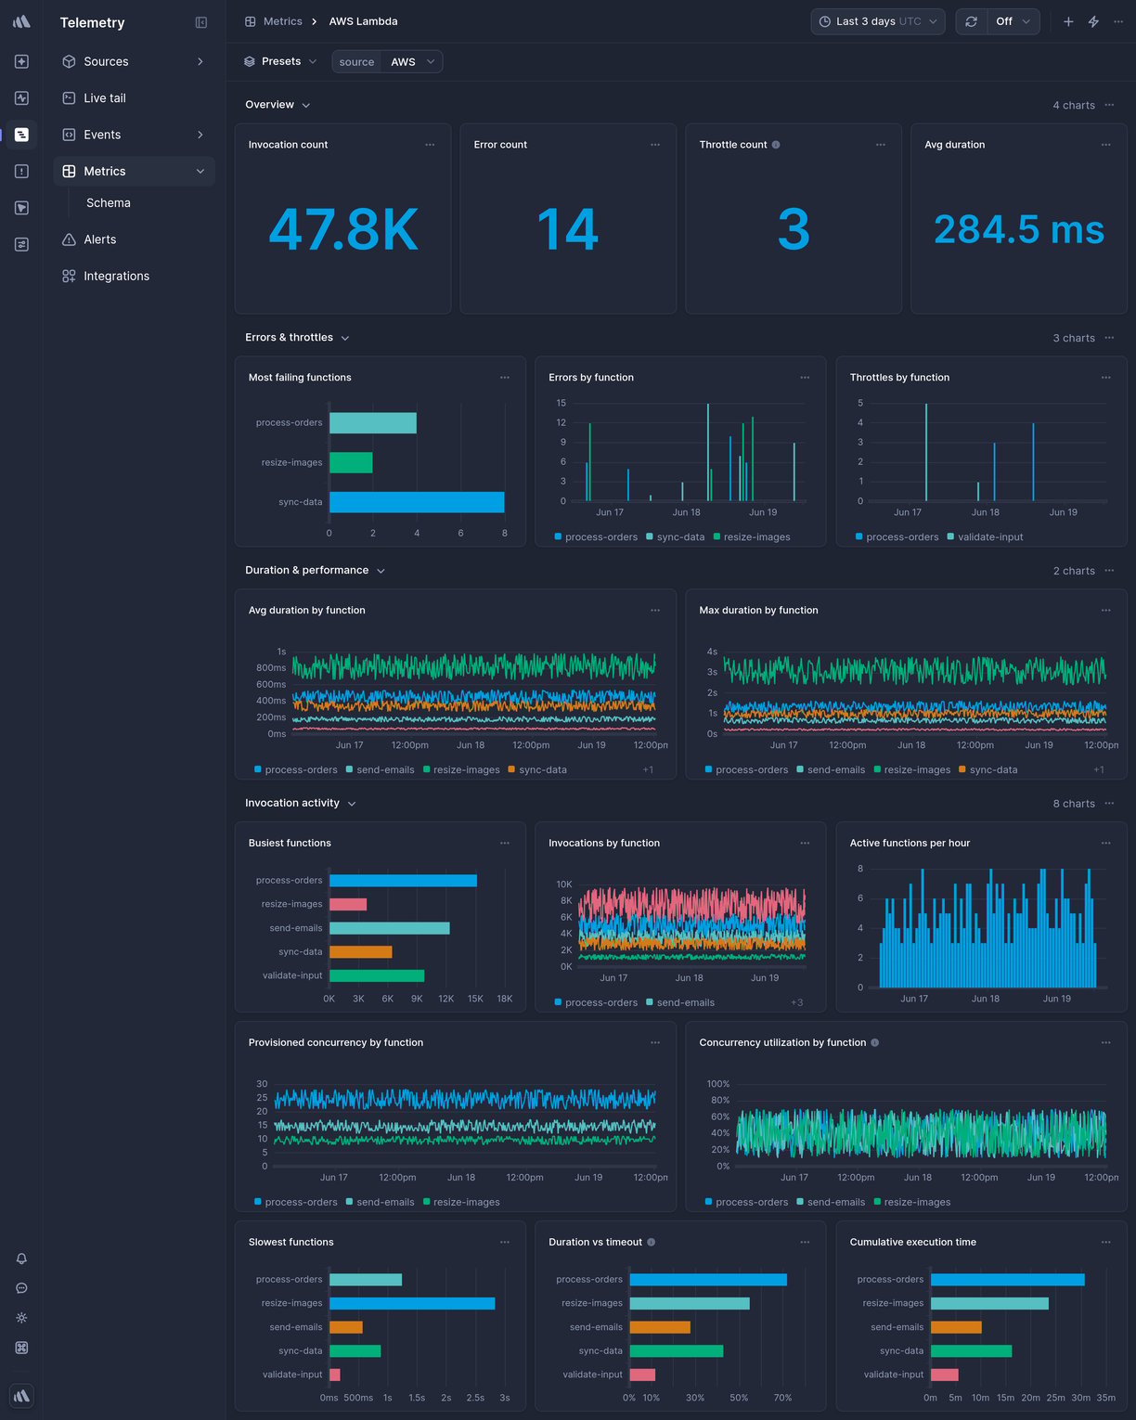Open the Invocation count card options menu
Viewport: 1136px width, 1420px height.
point(430,145)
